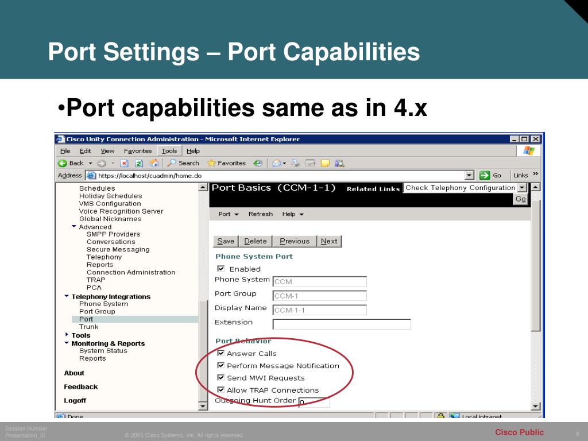Image resolution: width=588 pixels, height=441 pixels.
Task: Click the IE Back arrow icon
Action: point(62,163)
